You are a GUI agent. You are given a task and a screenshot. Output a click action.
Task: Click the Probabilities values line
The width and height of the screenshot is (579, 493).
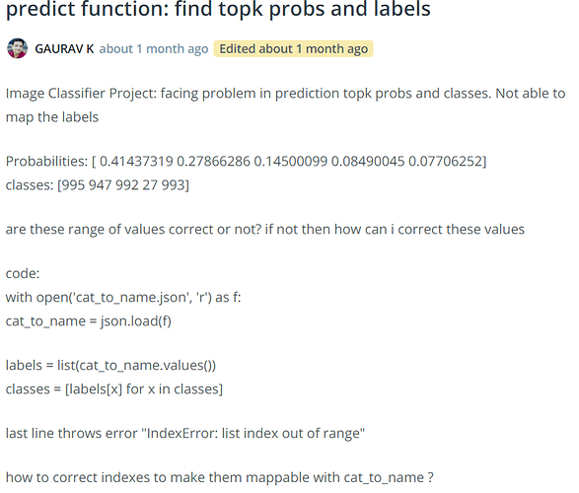pyautogui.click(x=247, y=162)
